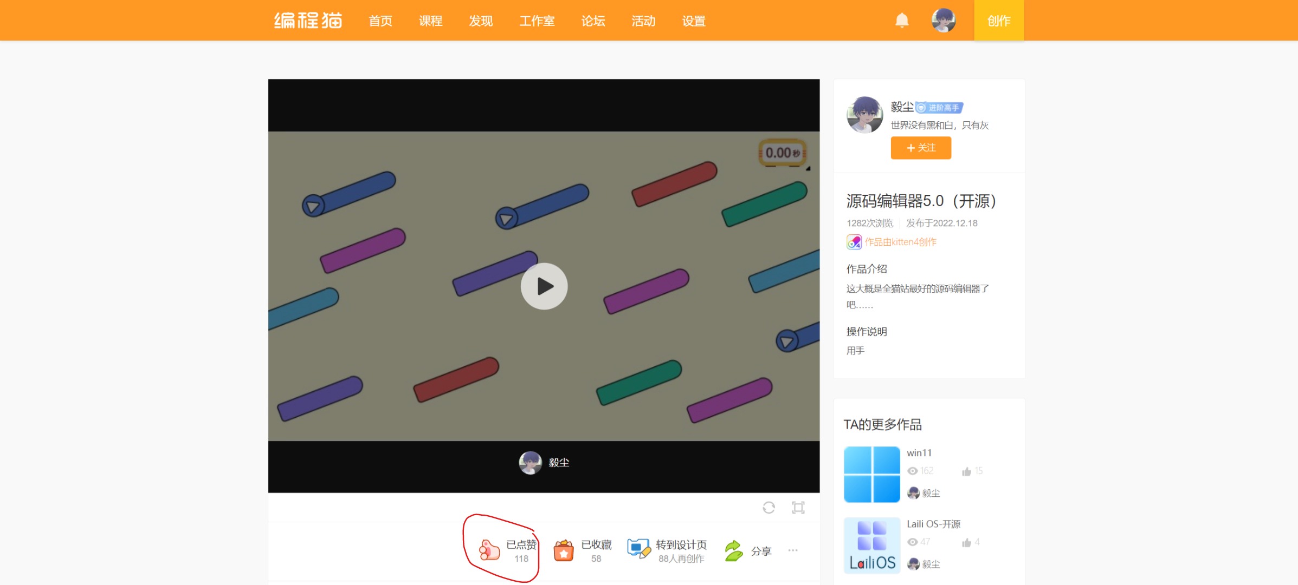
Task: Open 毅尘's profile avatar in sidebar
Action: [865, 115]
